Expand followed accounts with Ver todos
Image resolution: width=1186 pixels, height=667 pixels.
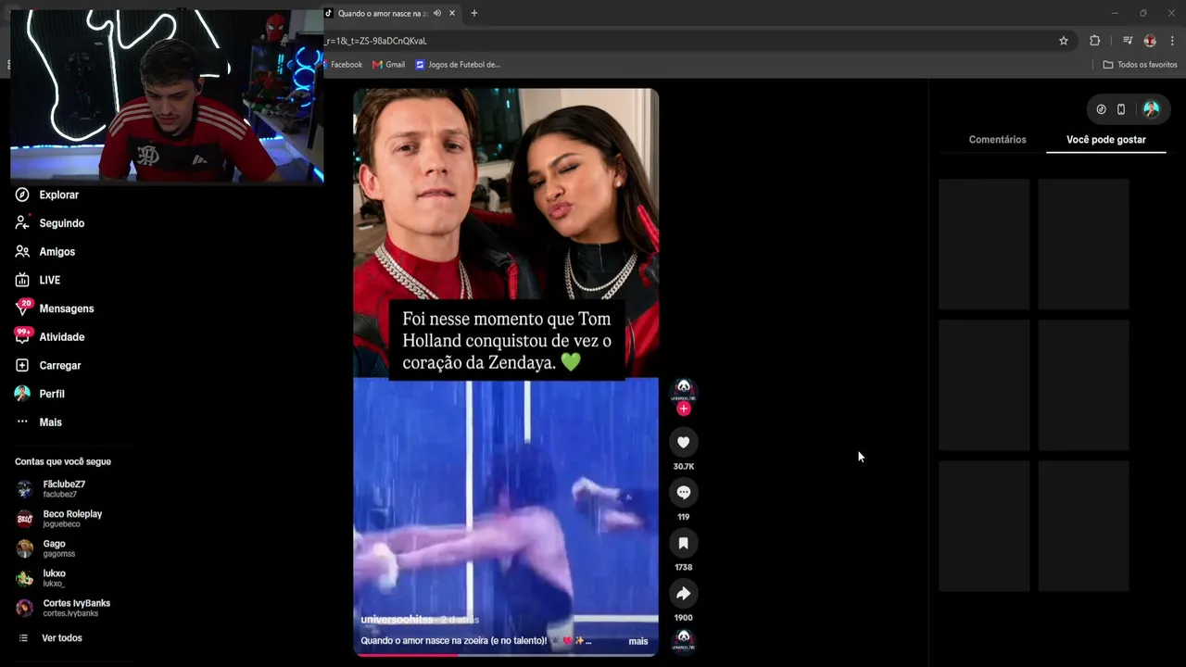click(61, 638)
